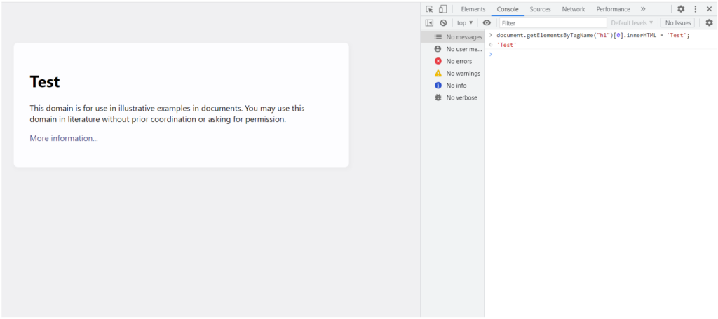Click the empty console prompt line
The height and width of the screenshot is (319, 718).
coord(601,54)
